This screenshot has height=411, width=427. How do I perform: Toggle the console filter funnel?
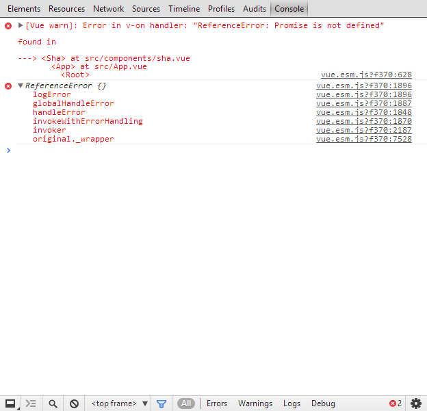(161, 403)
